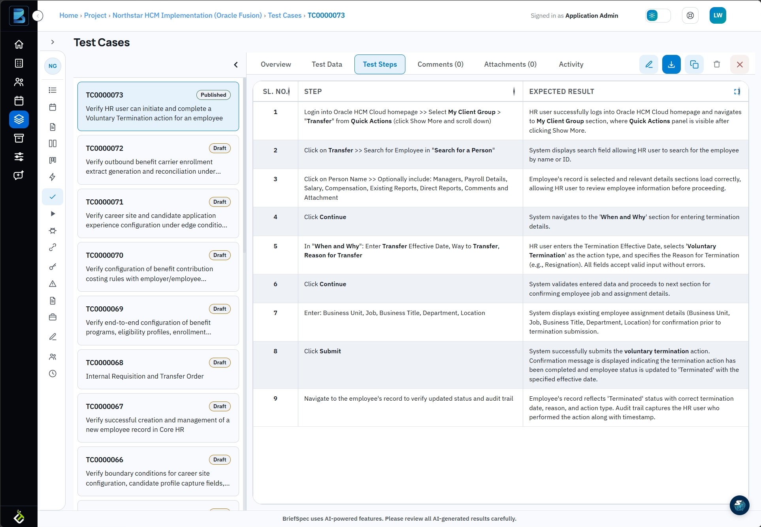The height and width of the screenshot is (527, 761).
Task: Select test case TC0000072 card
Action: (158, 160)
